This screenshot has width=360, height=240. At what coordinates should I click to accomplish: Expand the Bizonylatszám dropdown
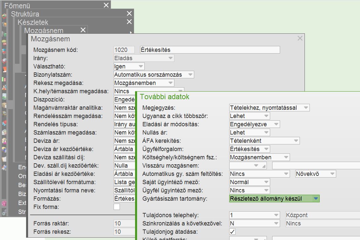[190, 75]
